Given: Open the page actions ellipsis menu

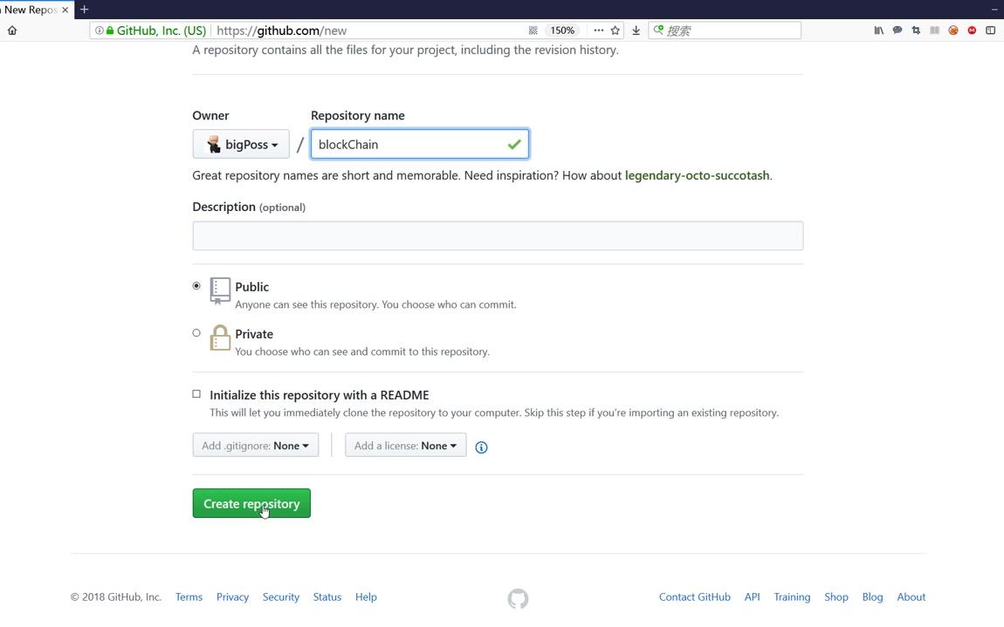Looking at the screenshot, I should pyautogui.click(x=598, y=31).
